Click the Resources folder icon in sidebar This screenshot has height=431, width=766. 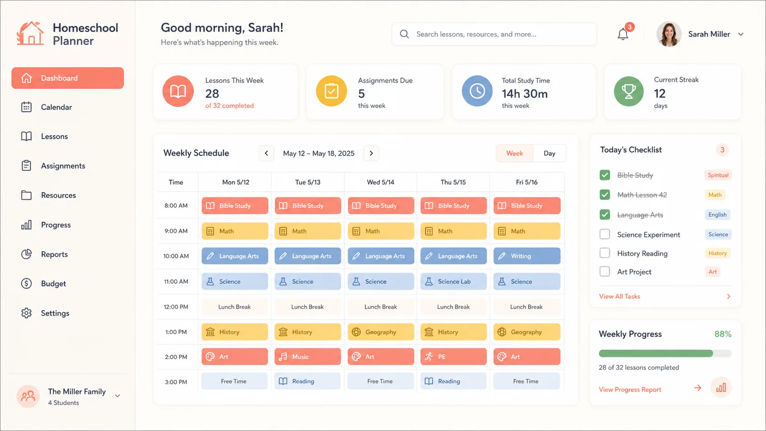pyautogui.click(x=27, y=195)
